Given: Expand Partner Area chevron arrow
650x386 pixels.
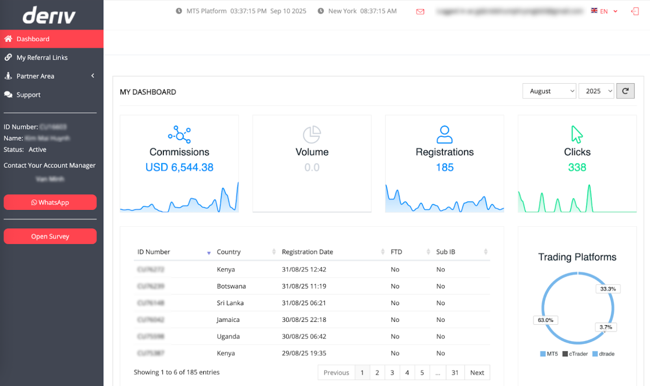Looking at the screenshot, I should [93, 76].
